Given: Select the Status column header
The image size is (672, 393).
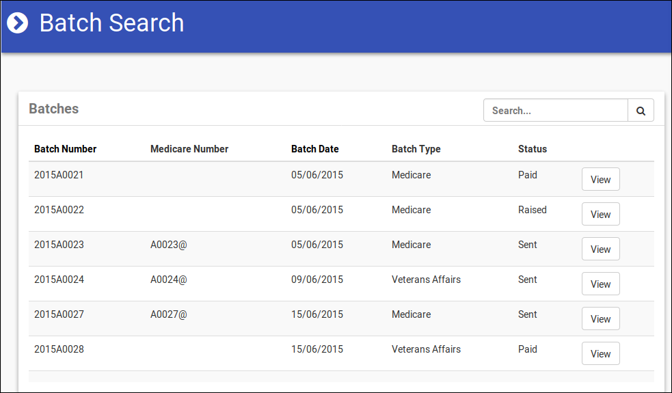Looking at the screenshot, I should (x=532, y=149).
